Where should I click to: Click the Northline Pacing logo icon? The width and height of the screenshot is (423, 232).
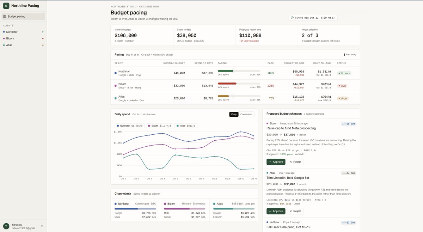(x=6, y=6)
